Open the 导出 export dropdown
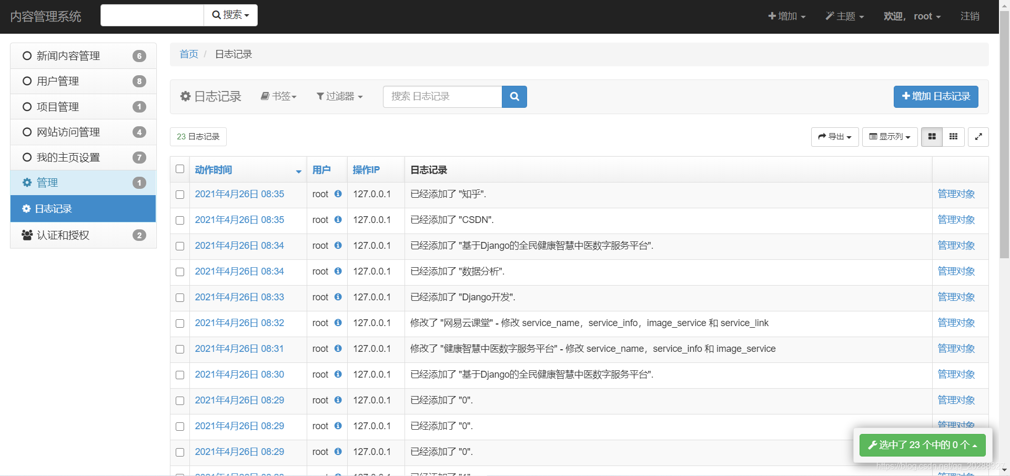 (835, 137)
